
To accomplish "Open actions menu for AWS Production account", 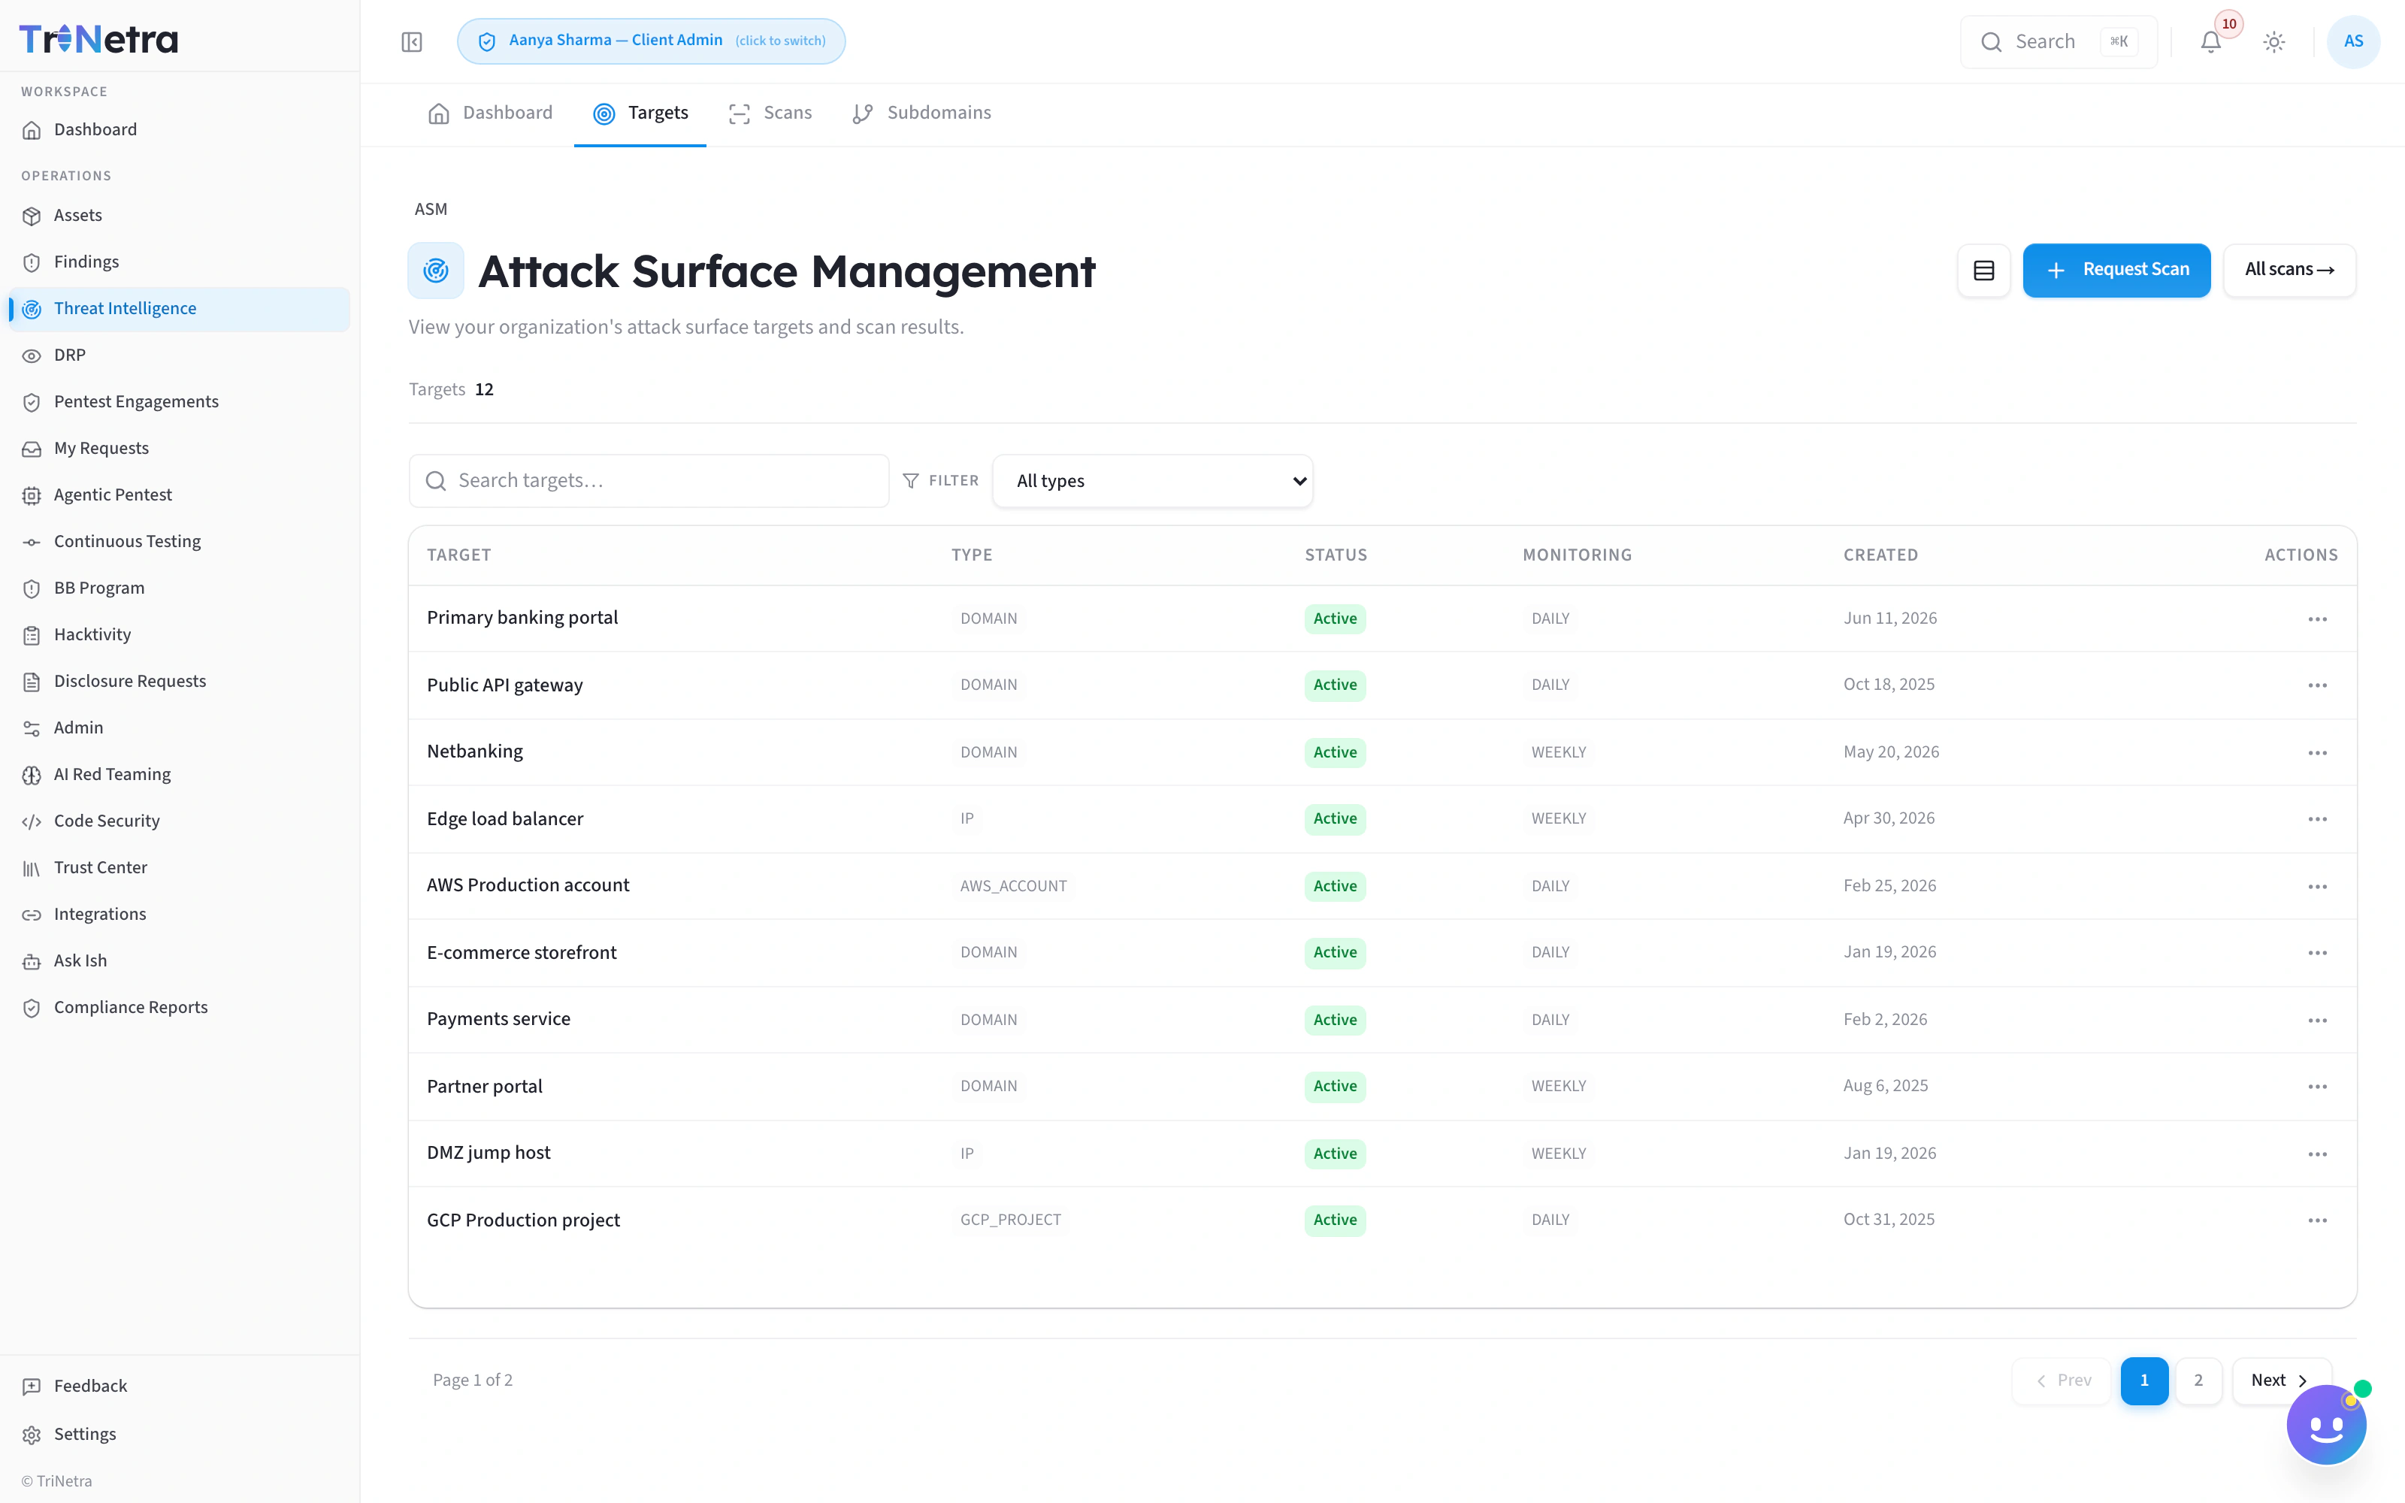I will (2318, 887).
